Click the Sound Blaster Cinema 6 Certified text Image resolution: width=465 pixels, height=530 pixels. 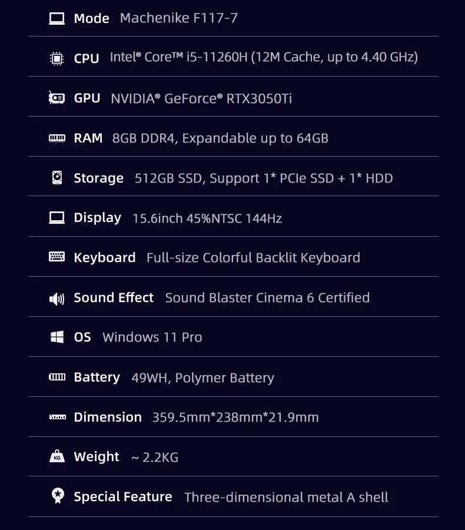point(267,298)
